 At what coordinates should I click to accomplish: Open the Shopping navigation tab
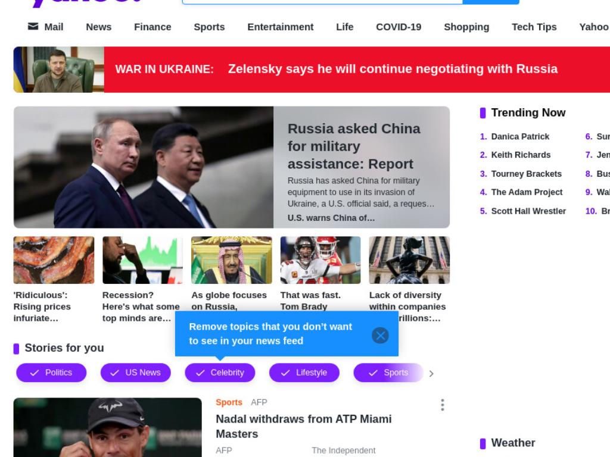point(466,27)
